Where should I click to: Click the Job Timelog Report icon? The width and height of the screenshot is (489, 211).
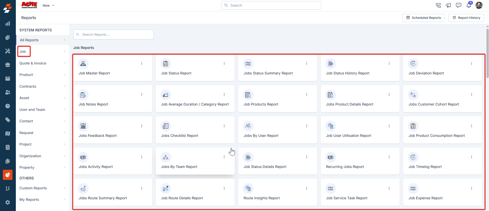(413, 157)
